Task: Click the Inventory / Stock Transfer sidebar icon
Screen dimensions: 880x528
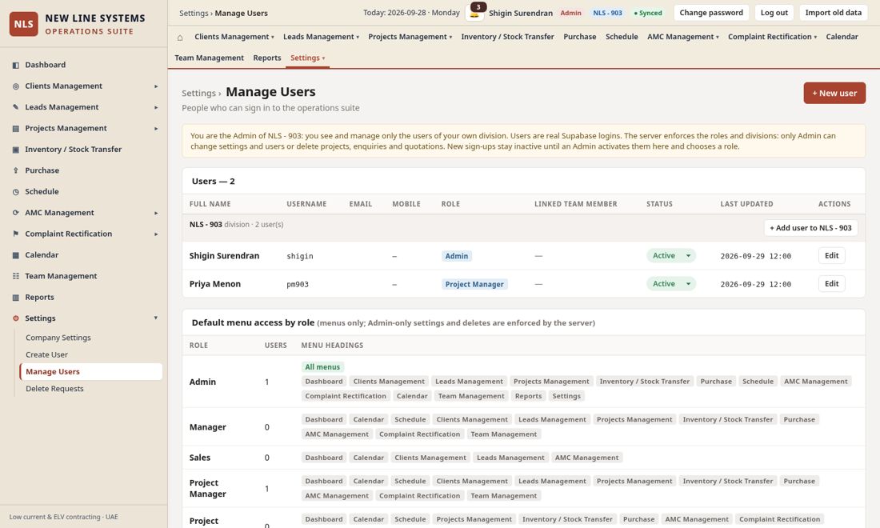Action: (16, 150)
